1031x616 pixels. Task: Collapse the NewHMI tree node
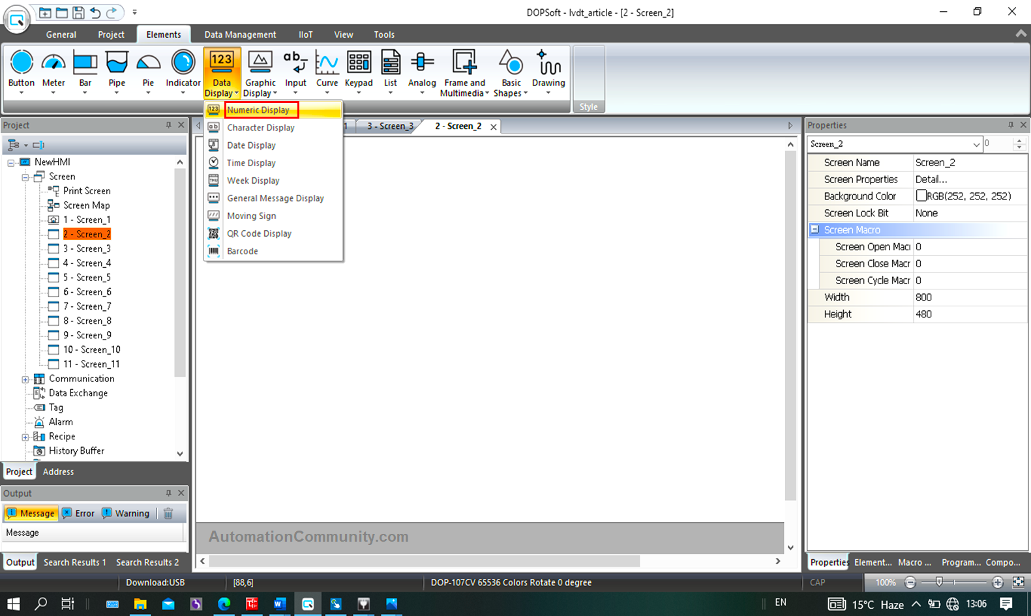[11, 162]
